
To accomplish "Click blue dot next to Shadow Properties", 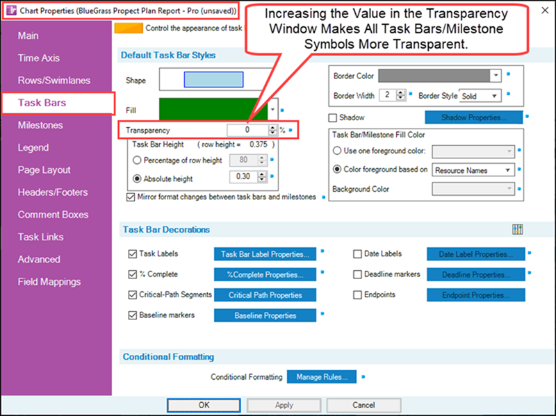I will click(x=527, y=116).
